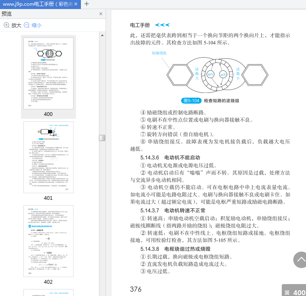The height and width of the screenshot is (296, 306).
Task: Click the 预览 panel title
Action: [7, 14]
